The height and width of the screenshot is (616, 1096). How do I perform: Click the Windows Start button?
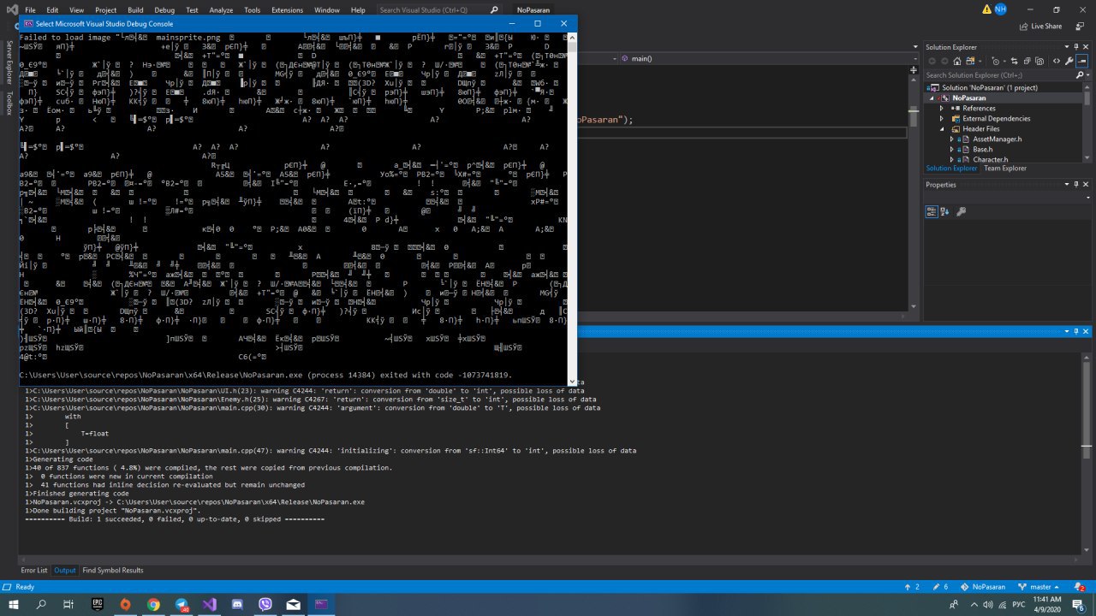[13, 604]
